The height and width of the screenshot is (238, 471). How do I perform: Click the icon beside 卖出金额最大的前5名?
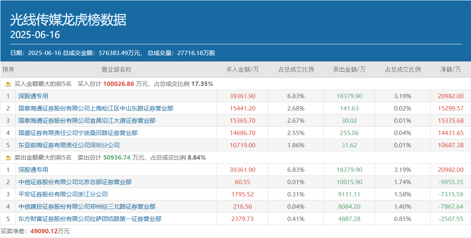(8, 158)
